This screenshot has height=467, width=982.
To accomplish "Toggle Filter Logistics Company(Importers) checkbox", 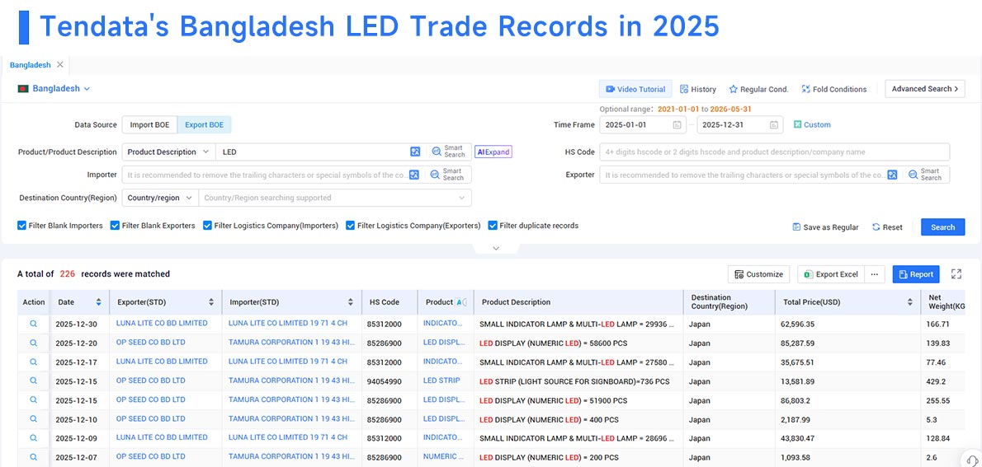I will pos(207,226).
